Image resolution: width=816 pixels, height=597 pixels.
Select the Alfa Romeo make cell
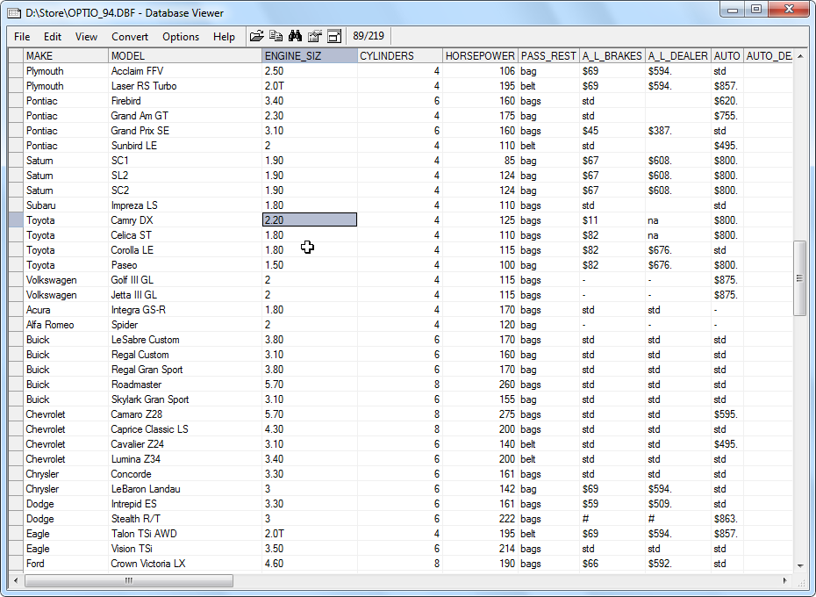point(66,325)
